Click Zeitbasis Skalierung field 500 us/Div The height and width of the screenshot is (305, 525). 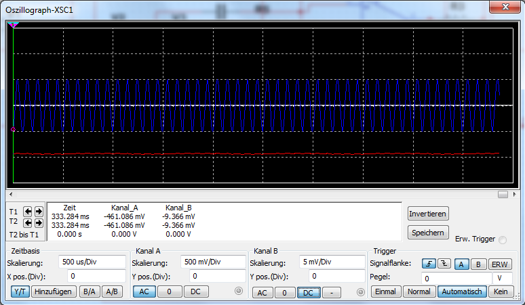click(x=92, y=262)
